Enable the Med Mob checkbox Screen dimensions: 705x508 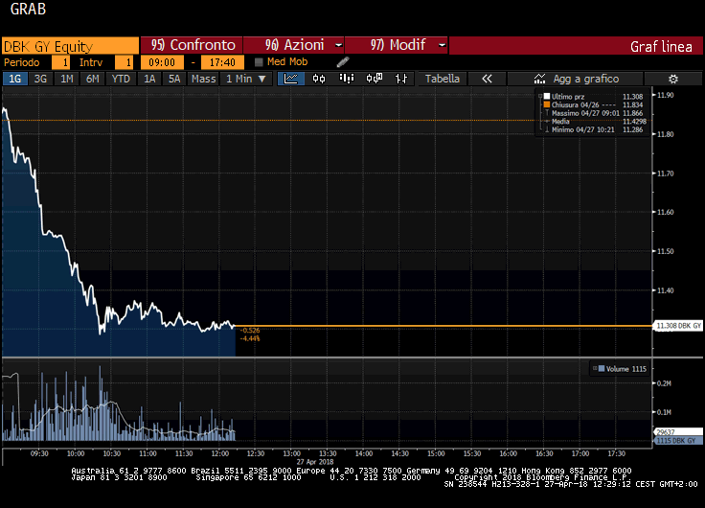click(x=259, y=62)
